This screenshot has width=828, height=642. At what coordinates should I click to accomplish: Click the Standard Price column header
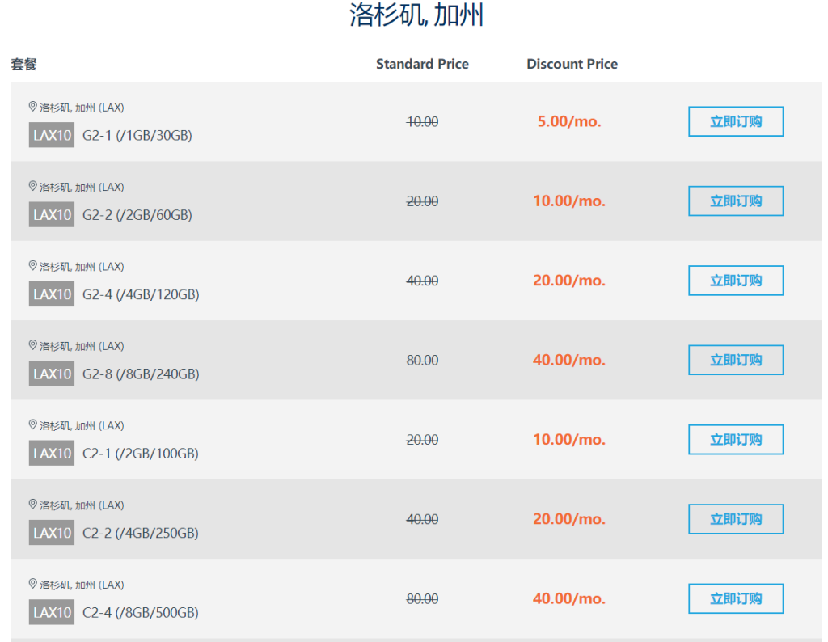tap(422, 64)
